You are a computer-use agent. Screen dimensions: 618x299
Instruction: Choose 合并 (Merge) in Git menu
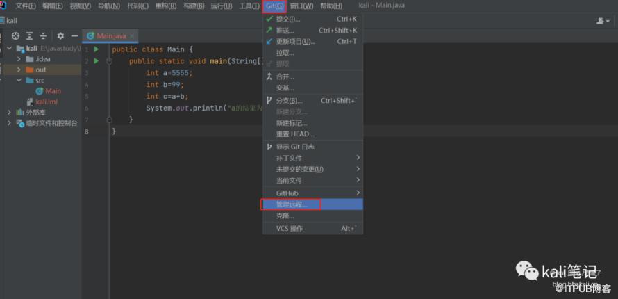click(313, 76)
